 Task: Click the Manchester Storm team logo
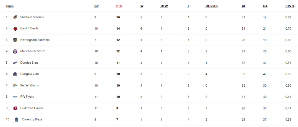[x=15, y=51]
